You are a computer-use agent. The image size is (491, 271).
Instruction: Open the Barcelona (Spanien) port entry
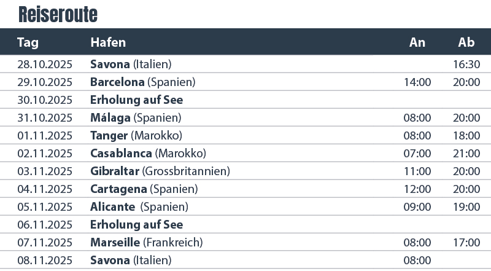(142, 82)
